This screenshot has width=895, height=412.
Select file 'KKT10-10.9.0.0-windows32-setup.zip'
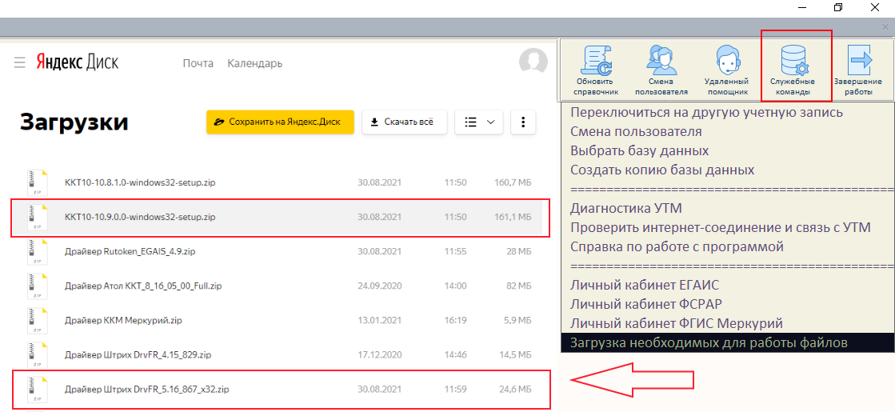[x=140, y=217]
